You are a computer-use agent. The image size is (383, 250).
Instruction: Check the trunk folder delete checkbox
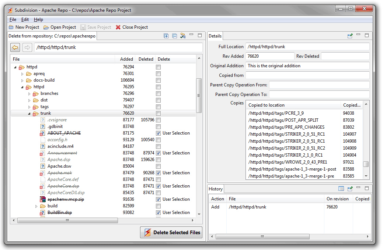[x=158, y=113]
